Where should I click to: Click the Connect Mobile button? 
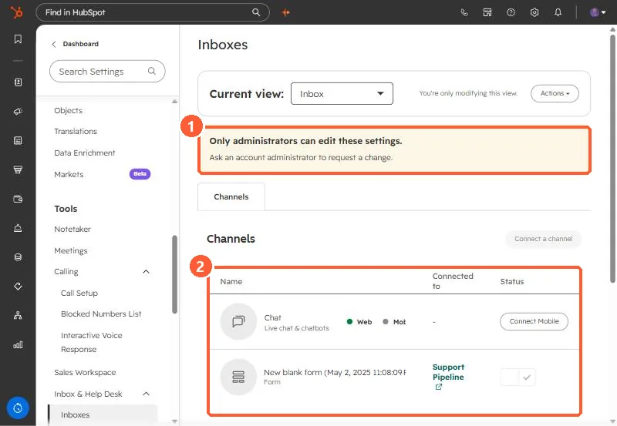534,321
